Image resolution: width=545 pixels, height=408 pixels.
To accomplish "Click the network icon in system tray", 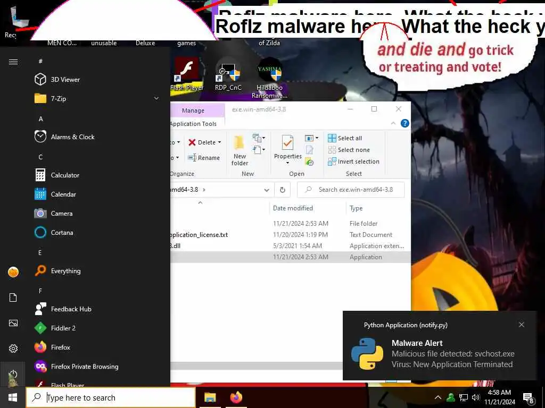I will coord(464,397).
